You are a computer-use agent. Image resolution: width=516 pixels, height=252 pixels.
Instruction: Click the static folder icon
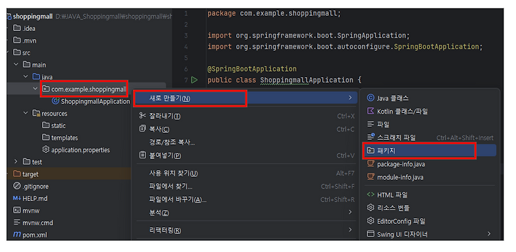click(x=46, y=126)
